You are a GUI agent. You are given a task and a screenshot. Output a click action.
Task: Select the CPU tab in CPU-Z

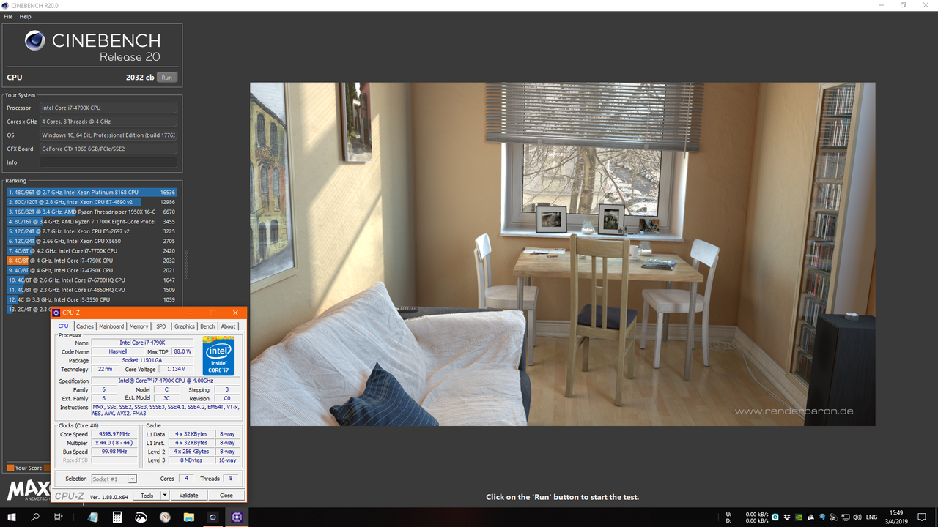63,326
